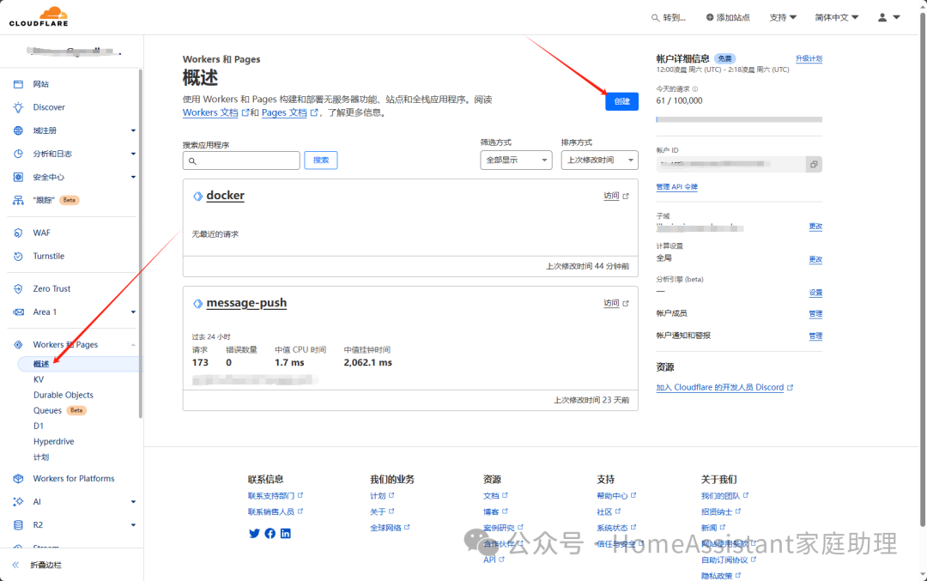The width and height of the screenshot is (927, 581).
Task: Open the 简体中文 language menu
Action: click(837, 18)
